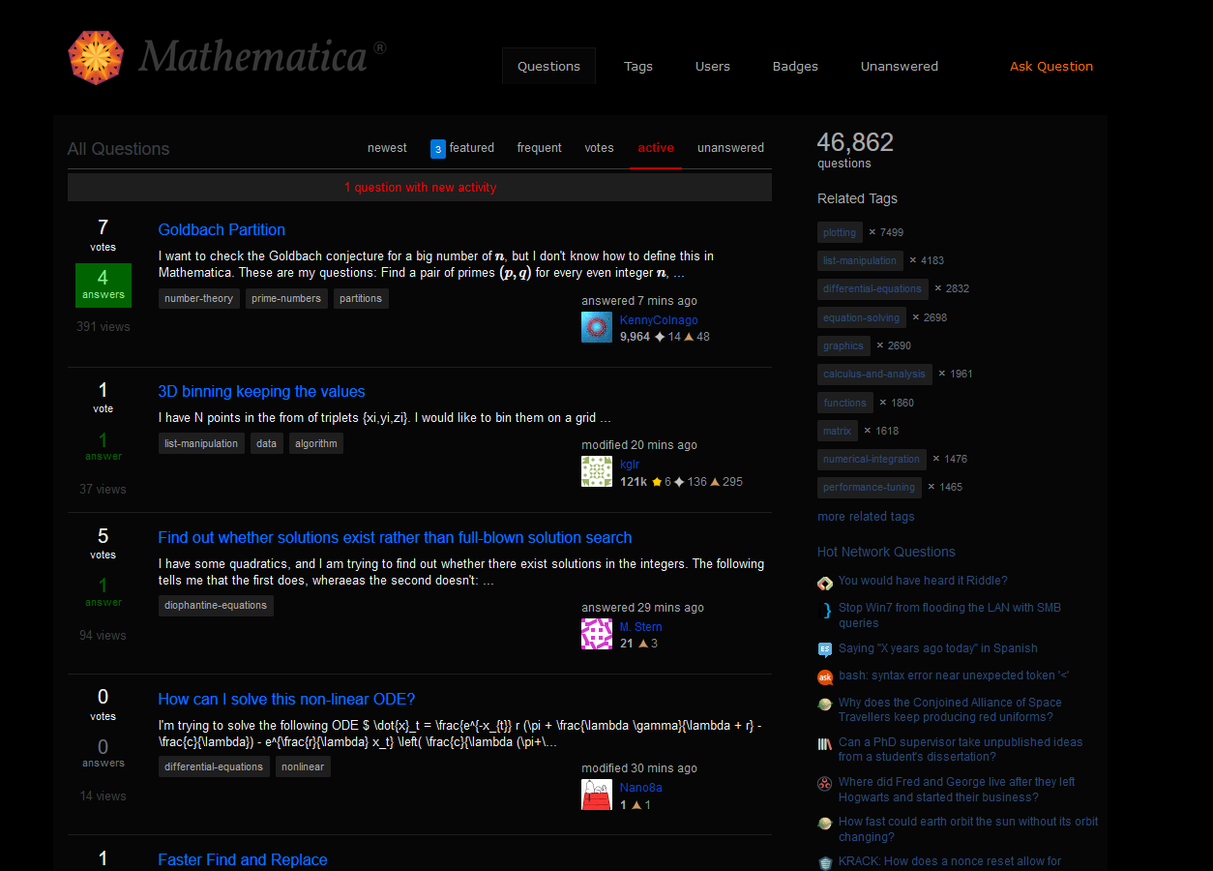Click the Ask Question button
This screenshot has width=1213, height=871.
click(x=1051, y=66)
